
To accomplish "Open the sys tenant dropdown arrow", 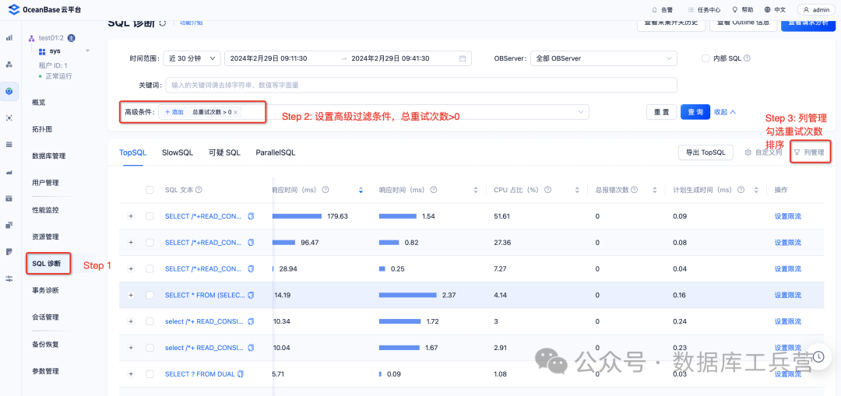I will coord(87,51).
